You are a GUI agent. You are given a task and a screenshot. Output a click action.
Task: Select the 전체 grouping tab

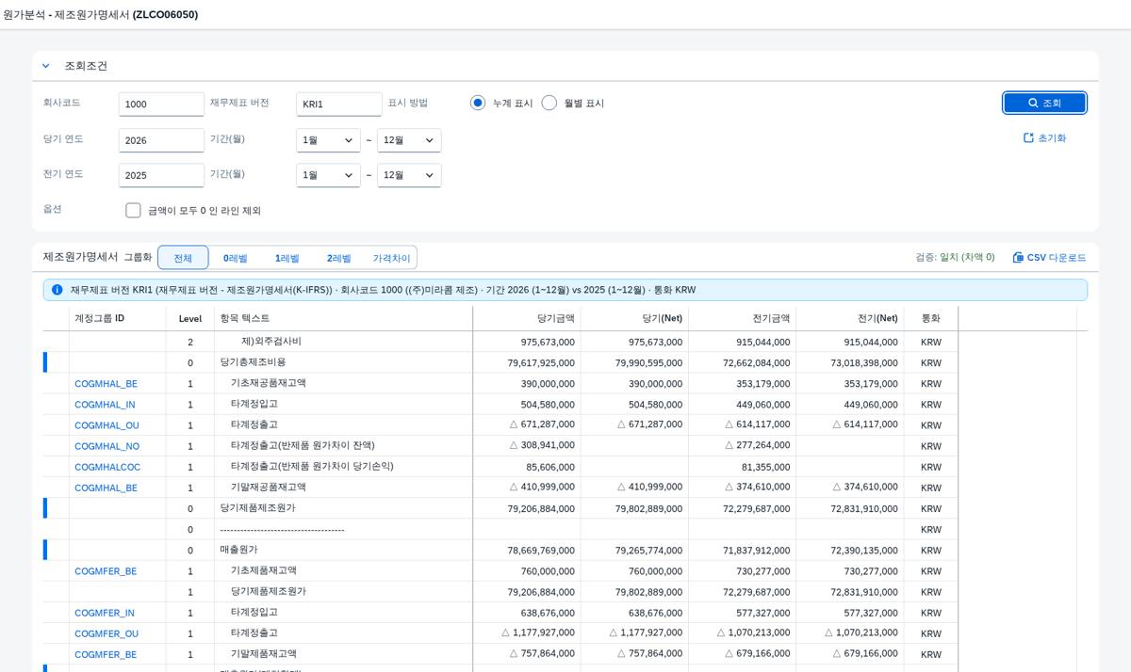pyautogui.click(x=183, y=258)
